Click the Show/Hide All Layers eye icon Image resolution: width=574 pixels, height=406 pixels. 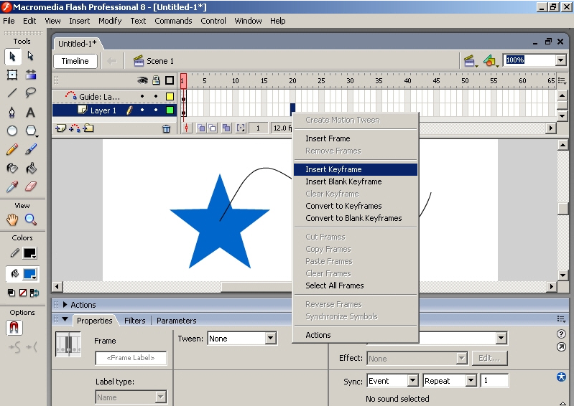[142, 80]
